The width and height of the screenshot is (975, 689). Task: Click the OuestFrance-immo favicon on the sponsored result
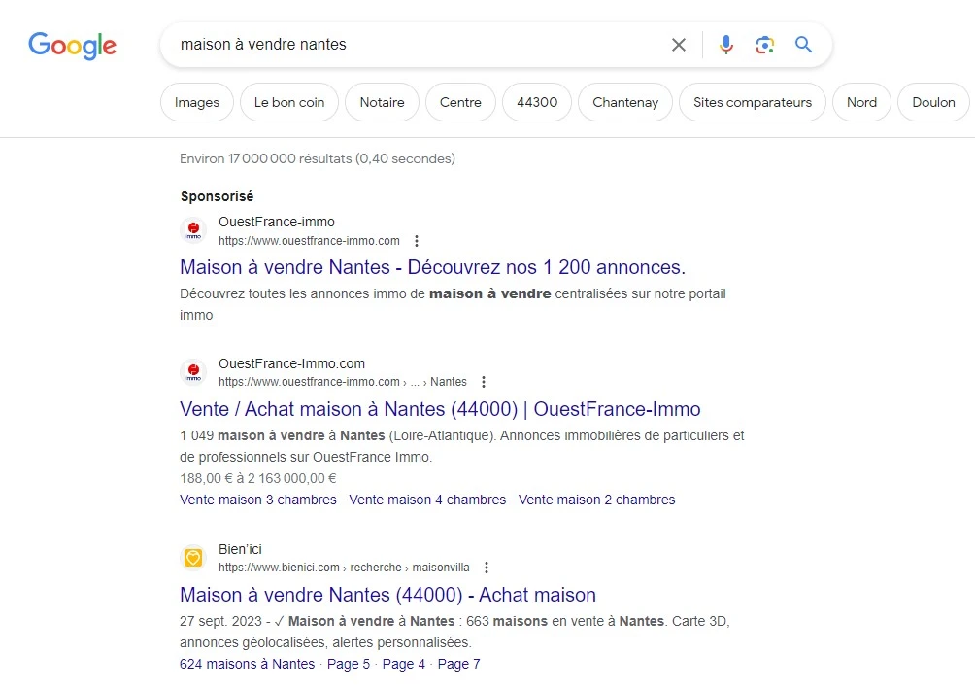click(x=193, y=230)
